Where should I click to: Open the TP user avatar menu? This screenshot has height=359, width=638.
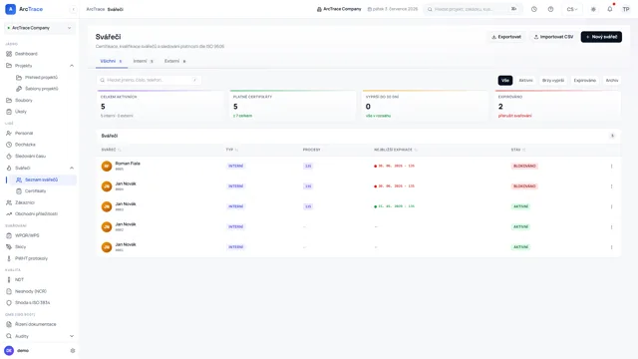626,9
